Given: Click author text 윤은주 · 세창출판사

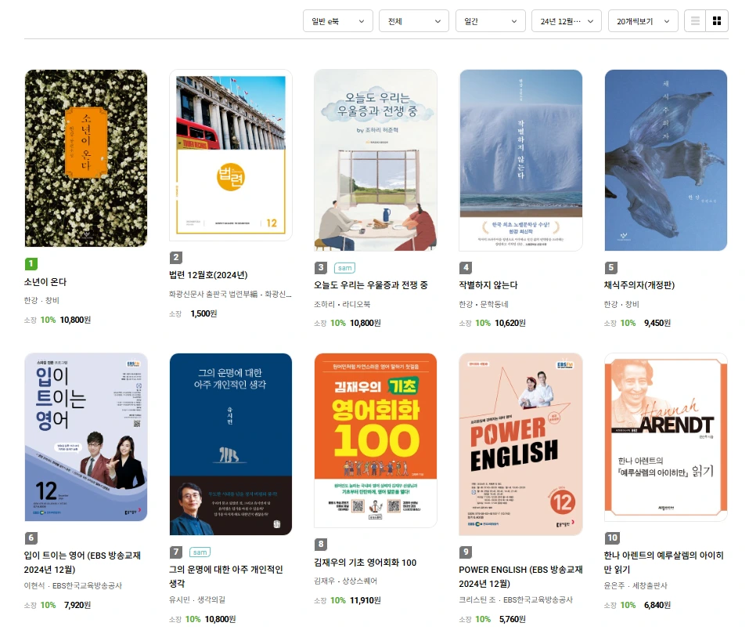Looking at the screenshot, I should click(x=636, y=585).
